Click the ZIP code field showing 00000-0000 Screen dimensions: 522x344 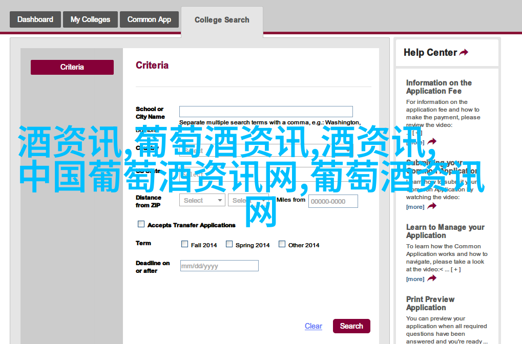pyautogui.click(x=333, y=201)
